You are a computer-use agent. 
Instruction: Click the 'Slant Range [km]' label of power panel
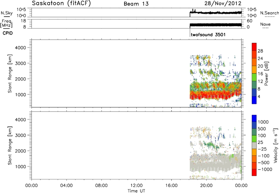pyautogui.click(x=10, y=74)
